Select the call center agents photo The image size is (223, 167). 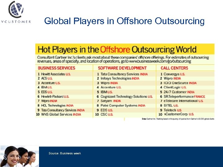pyautogui.click(x=20, y=156)
